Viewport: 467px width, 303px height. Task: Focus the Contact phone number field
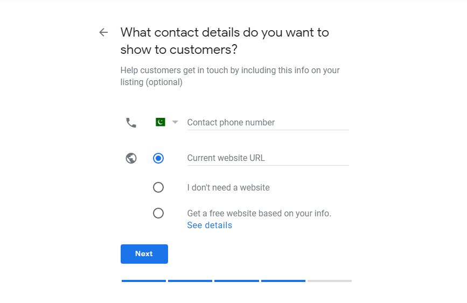[268, 123]
